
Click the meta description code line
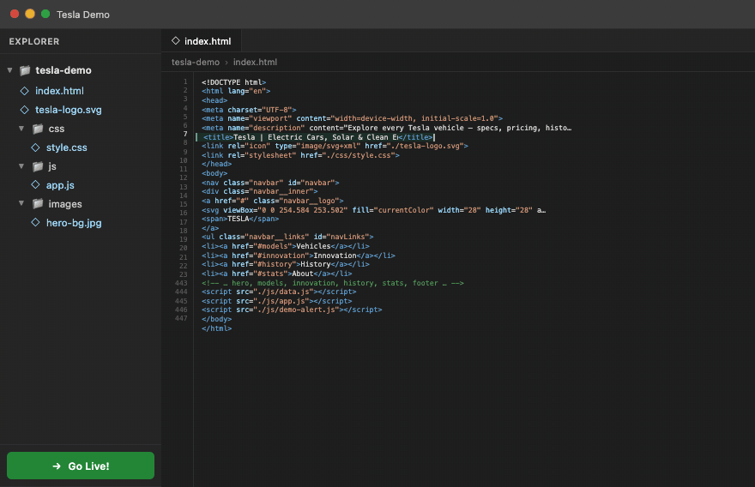click(387, 128)
